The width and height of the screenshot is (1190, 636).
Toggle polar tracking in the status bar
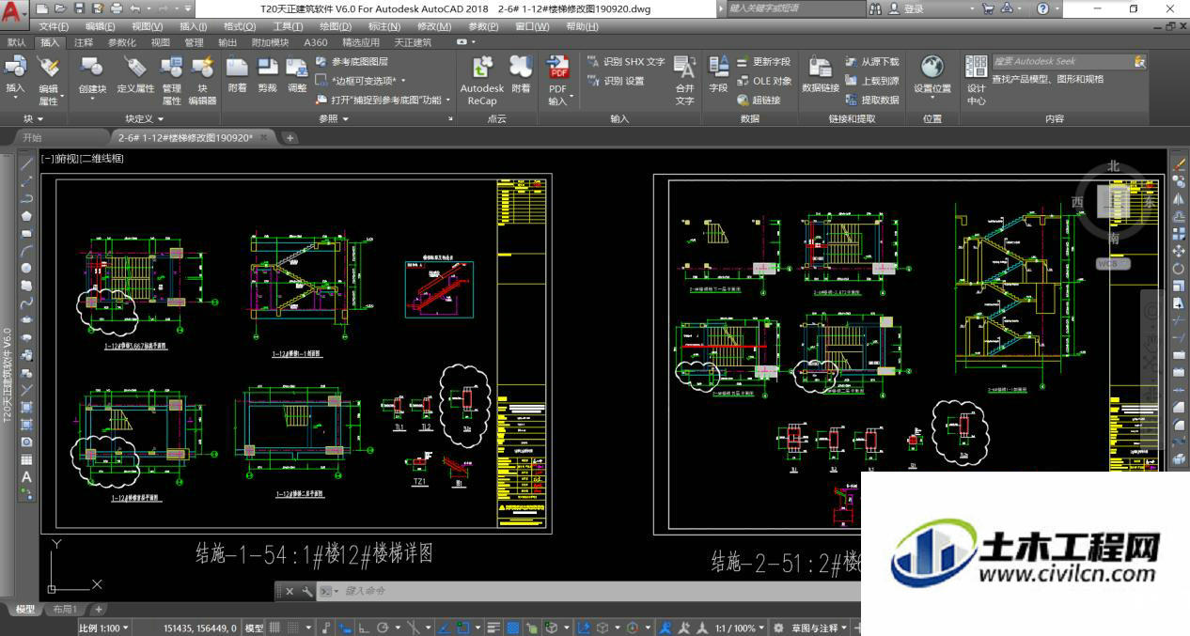click(383, 628)
